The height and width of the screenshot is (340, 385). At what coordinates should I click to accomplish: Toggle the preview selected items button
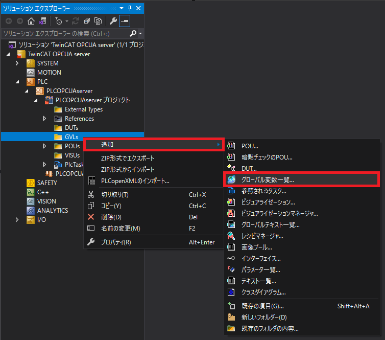tap(125, 21)
